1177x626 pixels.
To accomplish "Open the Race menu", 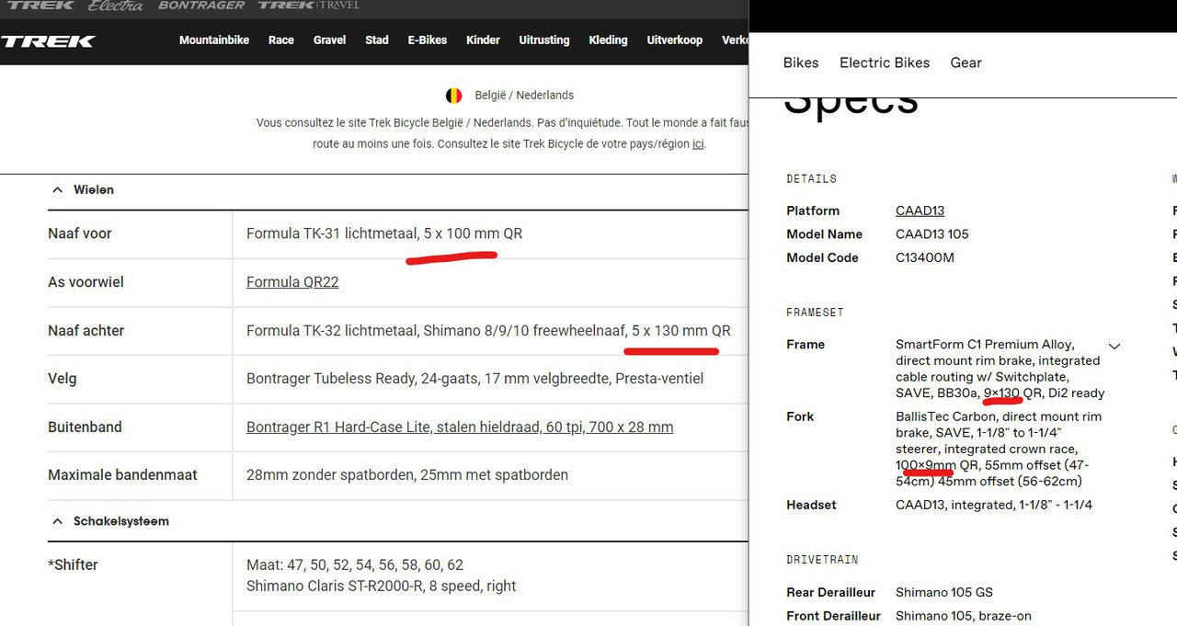I will [x=281, y=40].
